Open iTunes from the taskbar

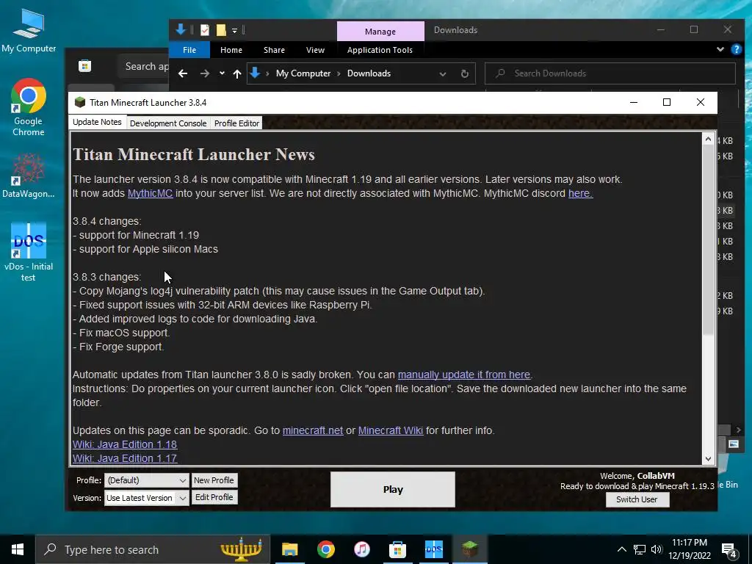(x=361, y=549)
